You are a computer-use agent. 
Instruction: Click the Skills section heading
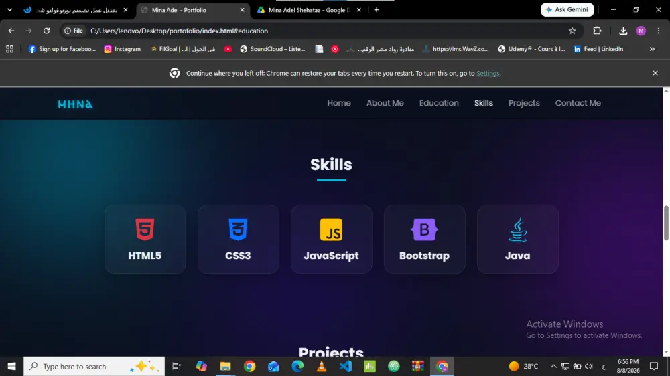click(331, 165)
